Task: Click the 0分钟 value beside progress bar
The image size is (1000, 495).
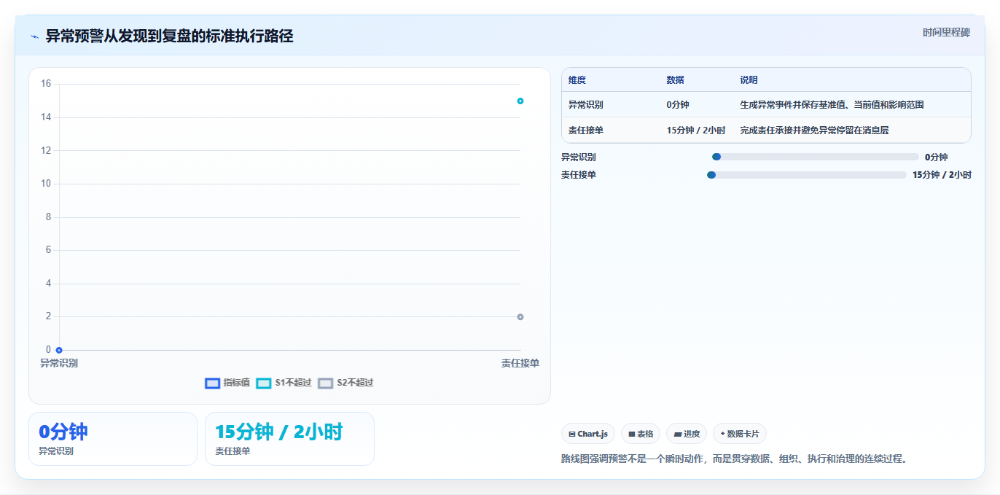Action: click(x=937, y=157)
